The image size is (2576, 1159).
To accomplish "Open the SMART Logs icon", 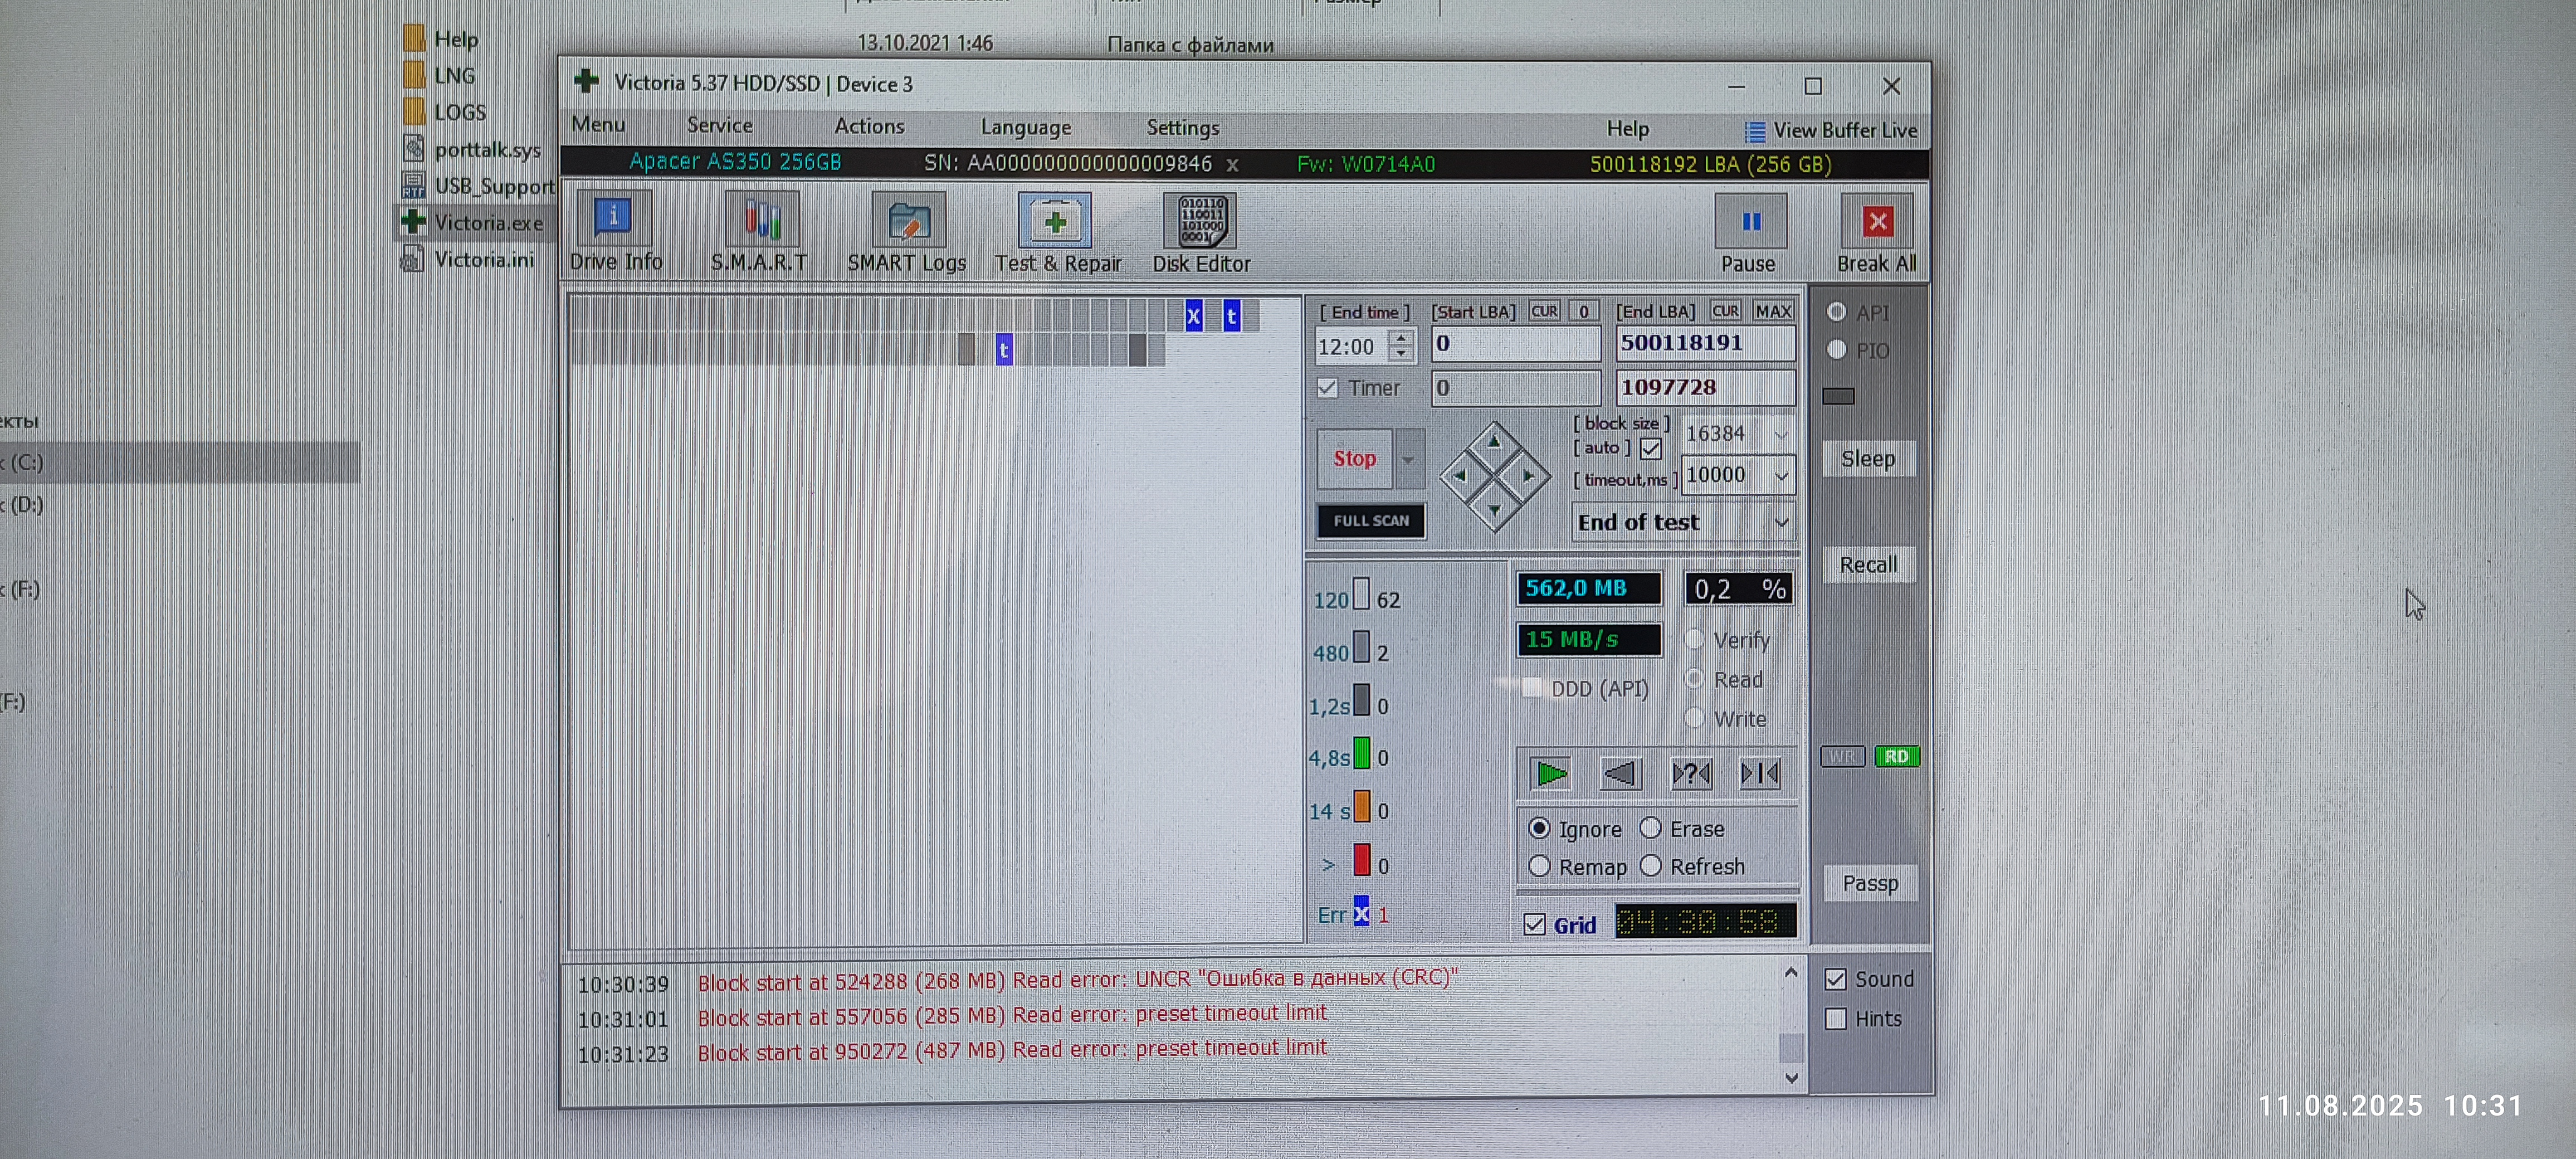I will 908,221.
